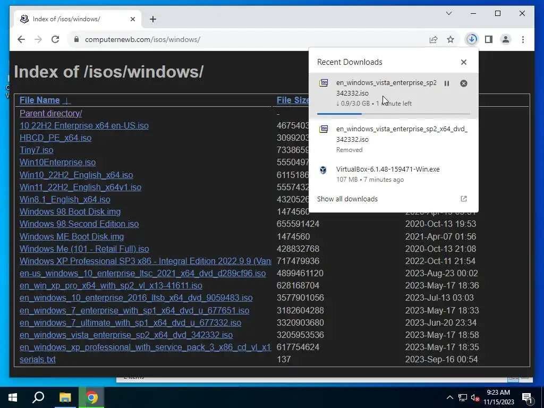Open serials.txt

38,360
